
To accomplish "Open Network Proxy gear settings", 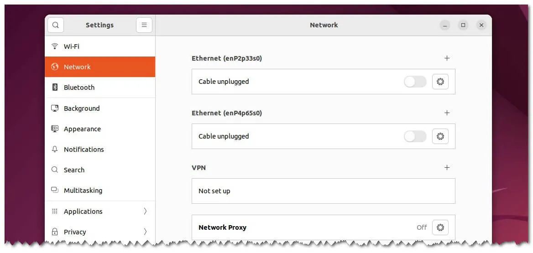I will pos(440,227).
